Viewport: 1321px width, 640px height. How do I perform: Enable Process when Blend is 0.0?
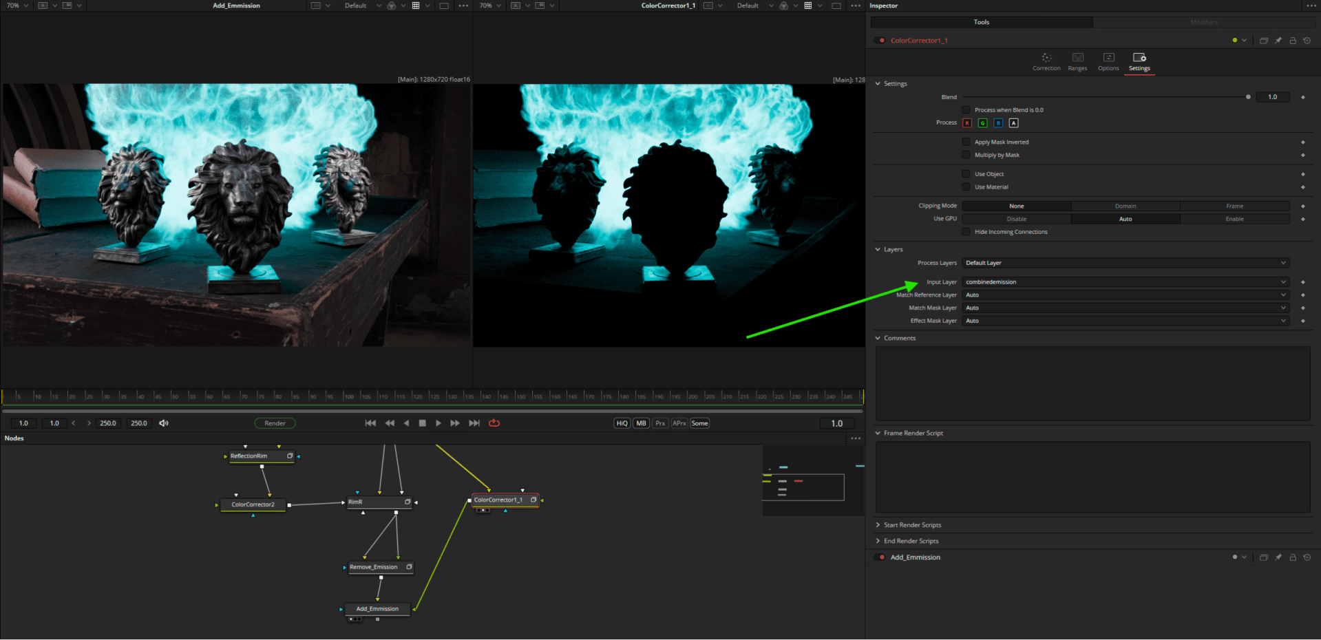(966, 109)
